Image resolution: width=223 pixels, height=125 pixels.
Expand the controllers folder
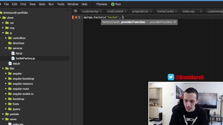(x=6, y=38)
